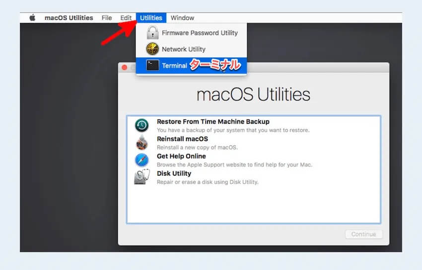Click the Terminal black window icon
The width and height of the screenshot is (422, 270).
(152, 65)
